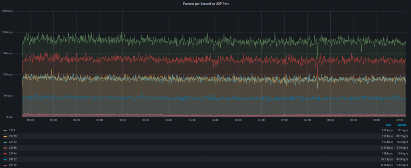The height and width of the screenshot is (168, 411).
Task: Click the red series color icon for 23764
Action: (x=5, y=153)
